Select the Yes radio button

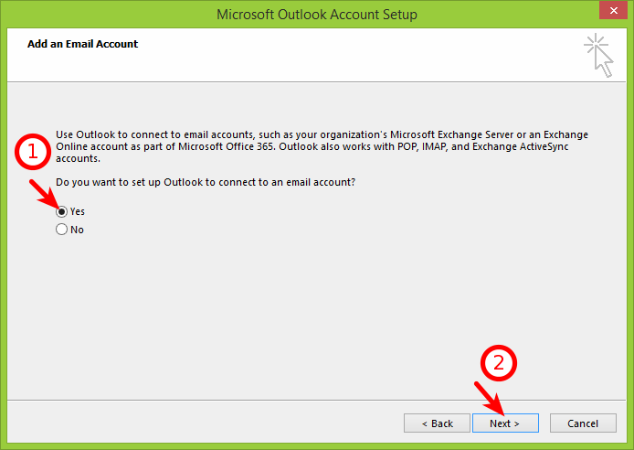61,211
